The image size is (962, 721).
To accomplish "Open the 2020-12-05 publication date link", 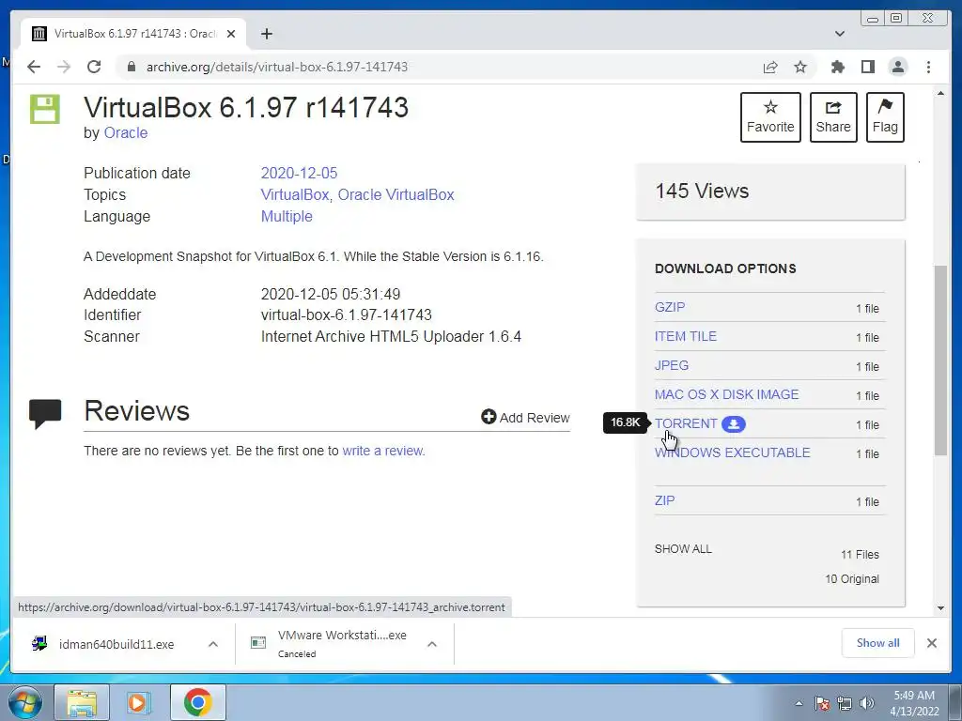I will 299,173.
